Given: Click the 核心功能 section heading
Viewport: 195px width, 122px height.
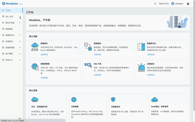Looking at the screenshot, I should pos(33,36).
